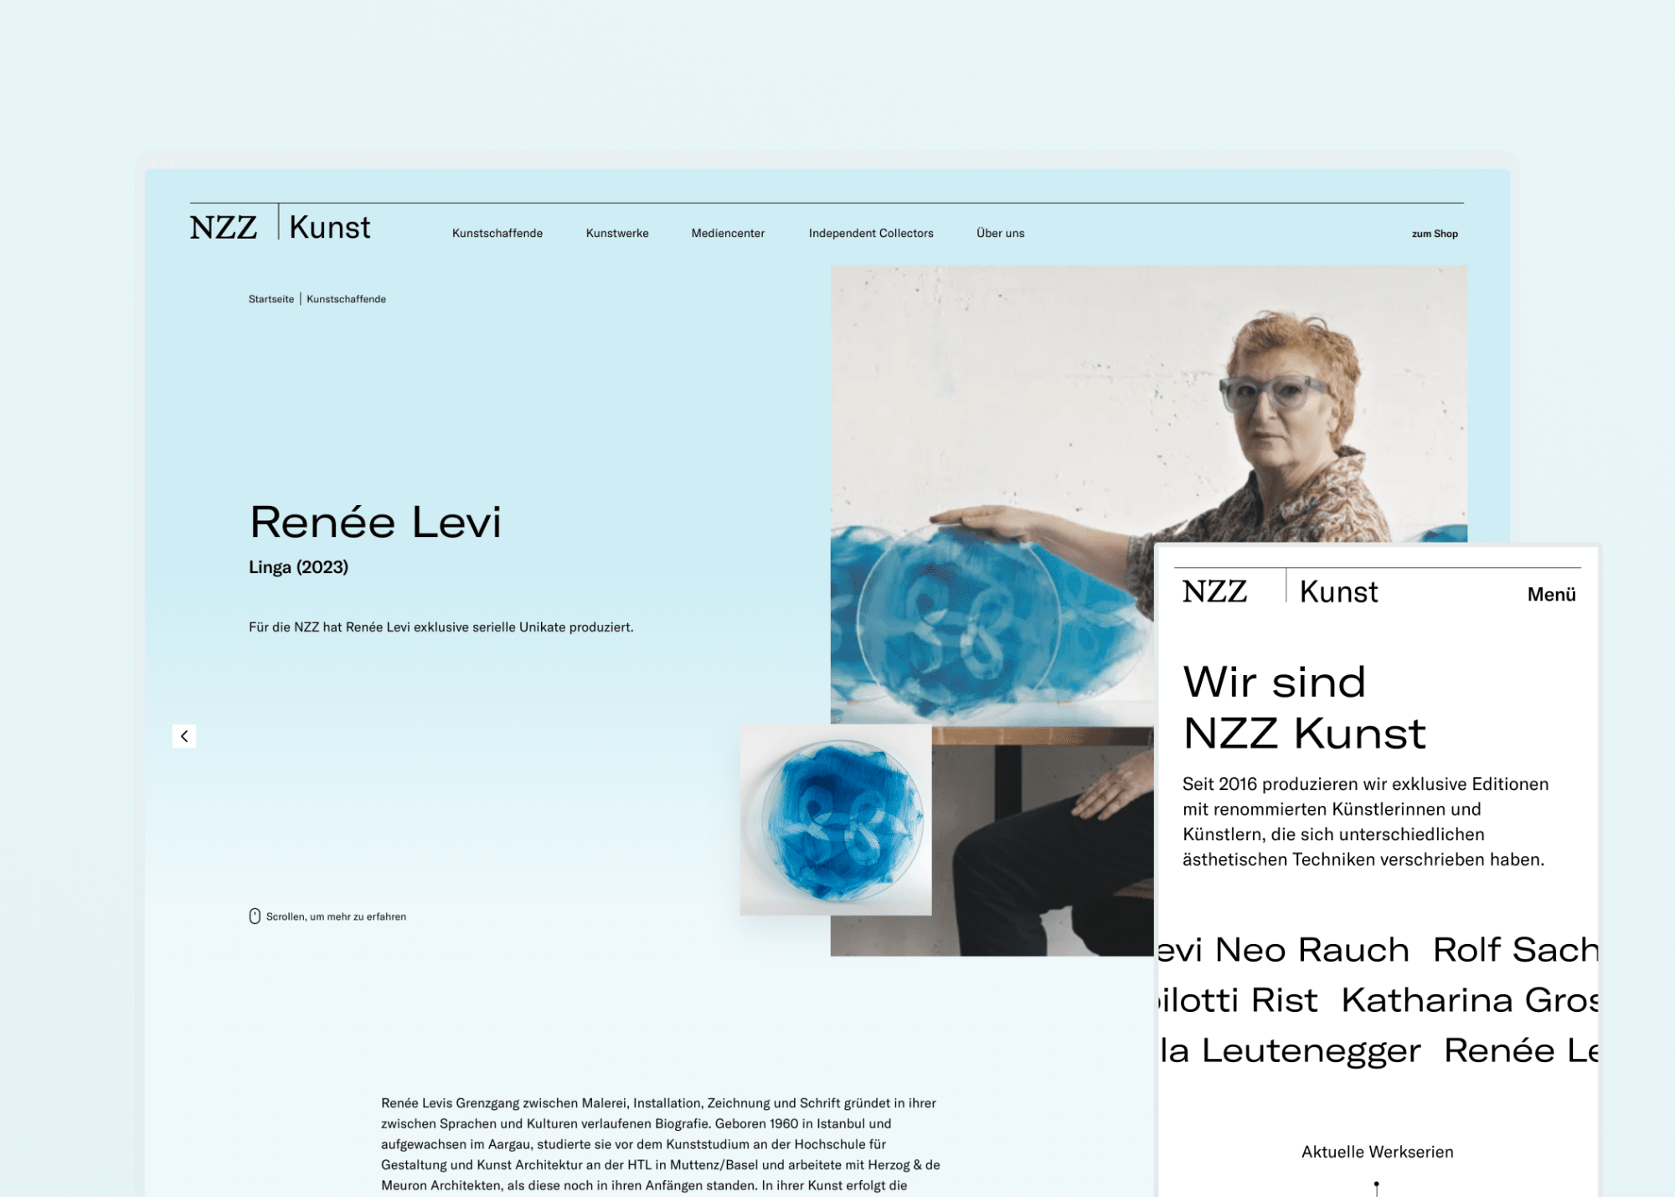The height and width of the screenshot is (1197, 1675).
Task: Scroll the artist names ticker area
Action: click(1379, 998)
